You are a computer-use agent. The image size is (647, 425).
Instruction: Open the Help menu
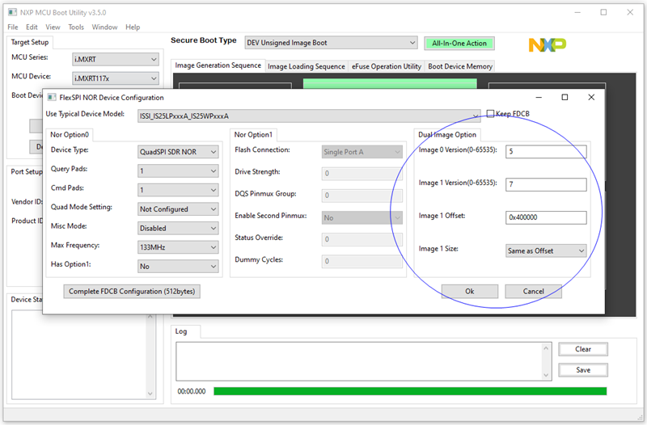coord(133,27)
